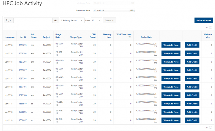
Task: Click the bottom next-page arrow icon
Action: tap(210, 128)
